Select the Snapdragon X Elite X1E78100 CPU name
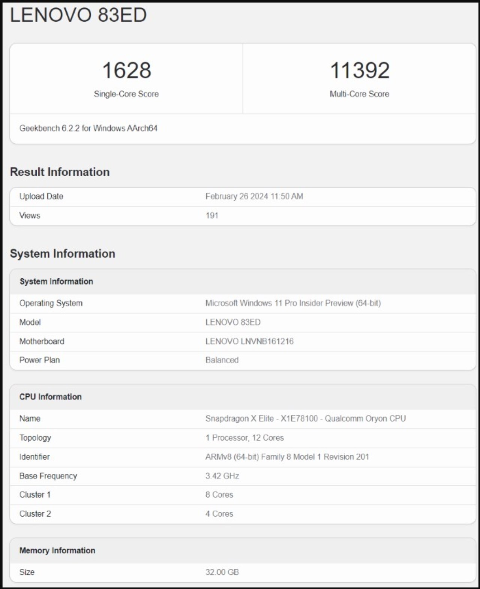This screenshot has width=480, height=589. [306, 419]
